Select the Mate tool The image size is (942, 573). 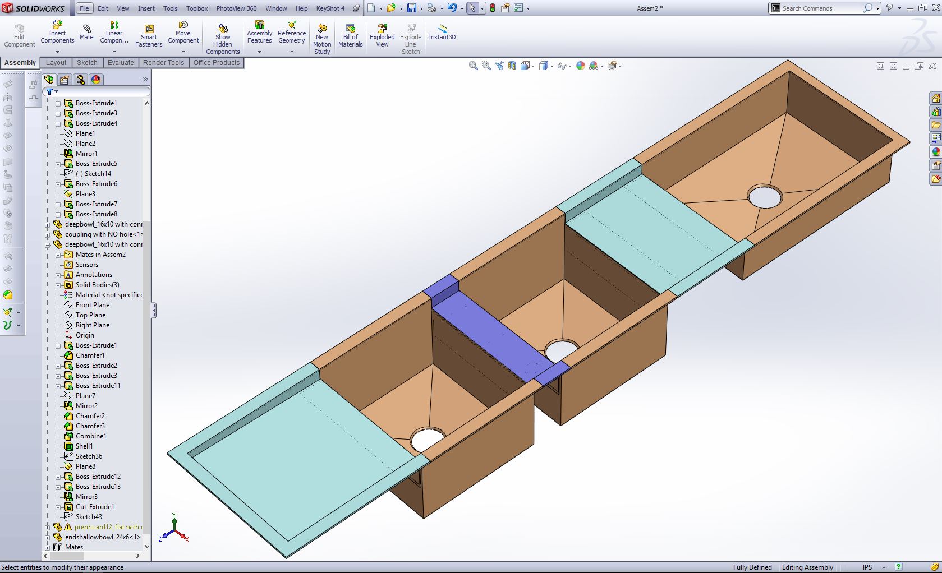click(86, 33)
